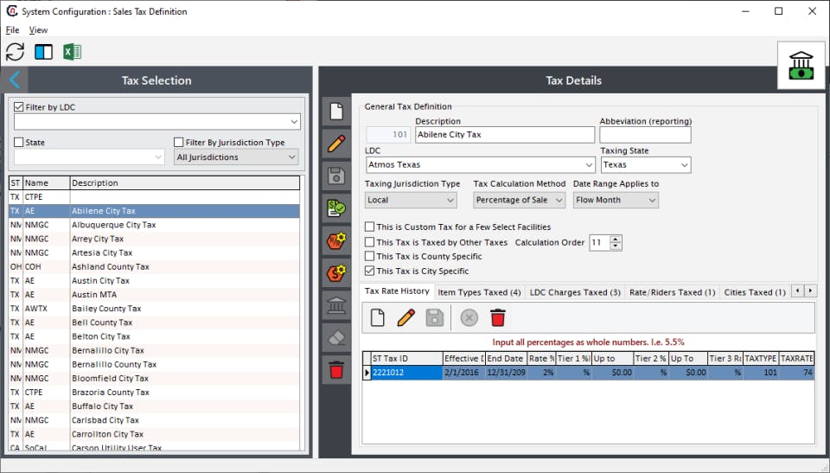Click the Abbreviation reporting field

[x=645, y=135]
